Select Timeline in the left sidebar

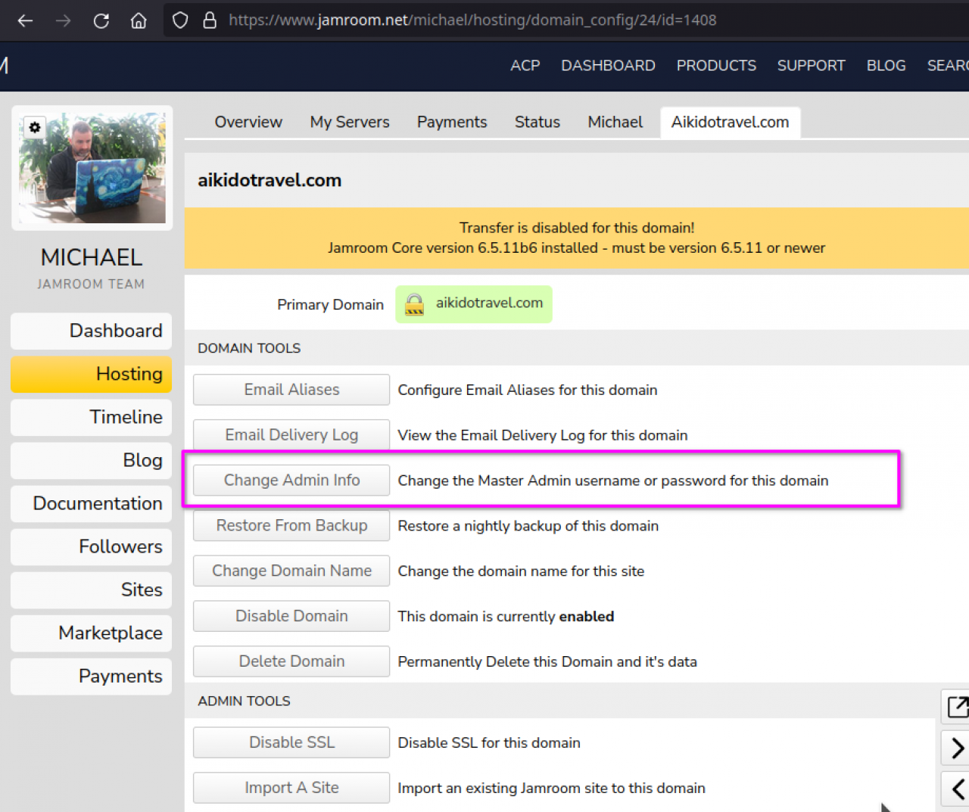[92, 417]
